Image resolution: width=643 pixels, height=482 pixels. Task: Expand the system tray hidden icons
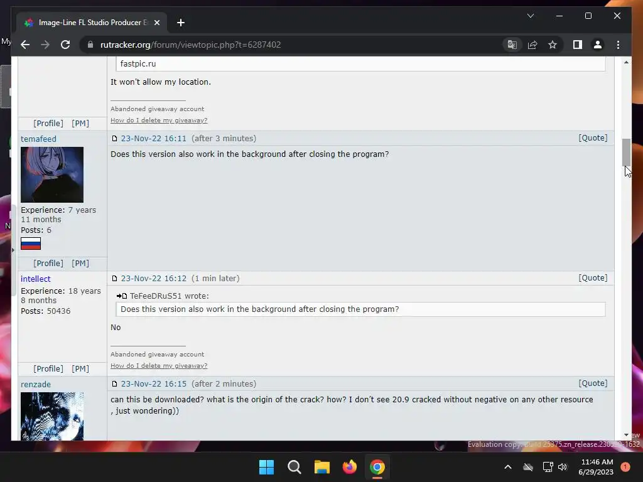coord(507,467)
